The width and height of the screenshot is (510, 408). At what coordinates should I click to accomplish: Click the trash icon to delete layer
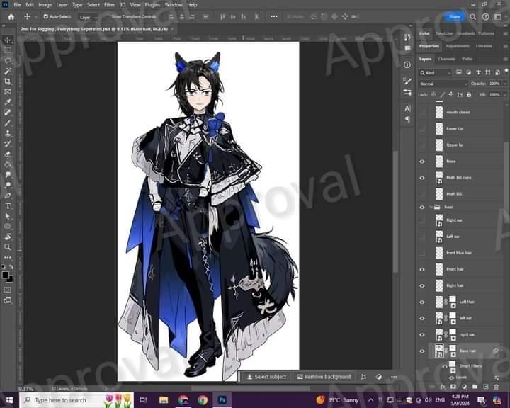tap(496, 387)
